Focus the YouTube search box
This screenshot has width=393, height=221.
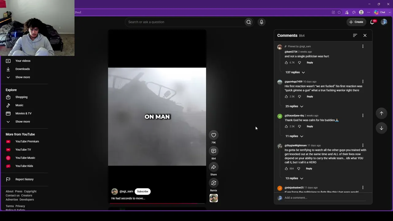coord(185,22)
